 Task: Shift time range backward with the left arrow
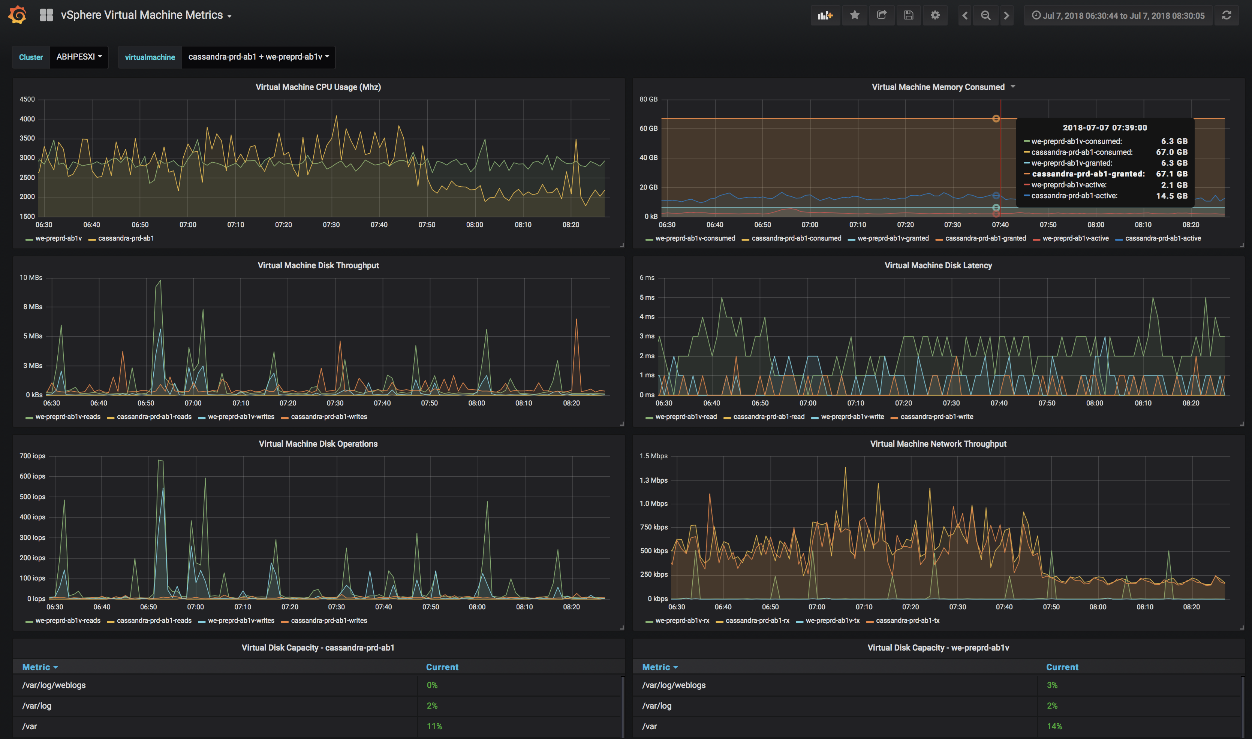point(964,15)
